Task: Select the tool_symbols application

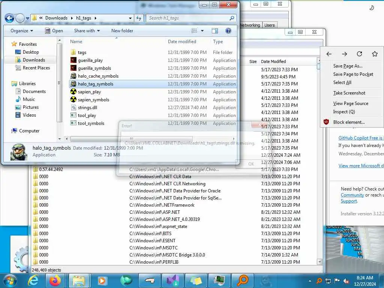Action: click(x=91, y=123)
